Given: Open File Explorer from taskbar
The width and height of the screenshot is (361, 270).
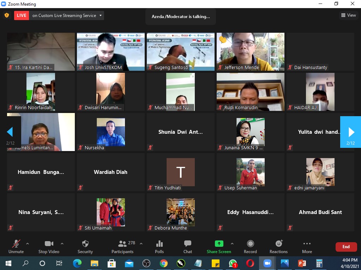Looking at the screenshot, I should (94, 263).
